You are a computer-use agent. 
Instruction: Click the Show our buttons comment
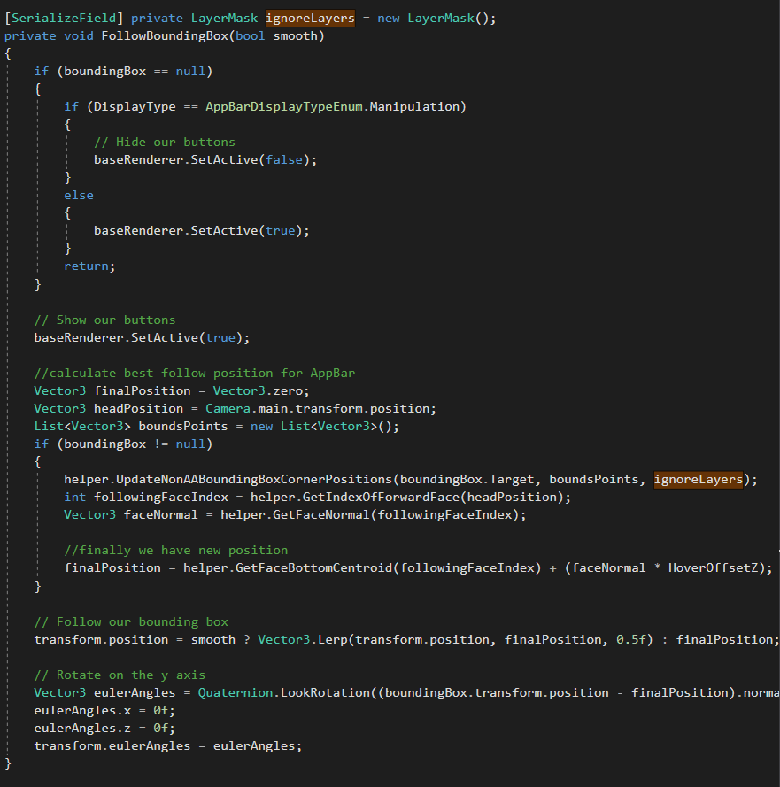tap(104, 320)
